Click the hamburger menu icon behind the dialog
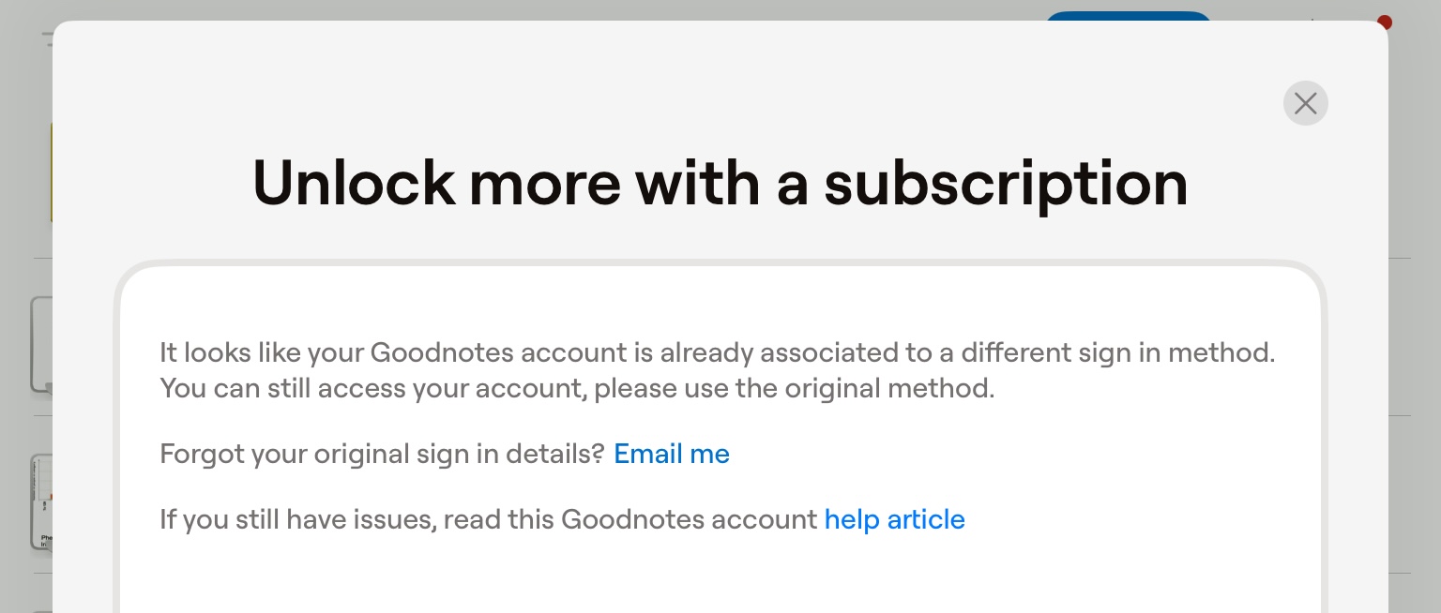Image resolution: width=1441 pixels, height=613 pixels. 47,39
